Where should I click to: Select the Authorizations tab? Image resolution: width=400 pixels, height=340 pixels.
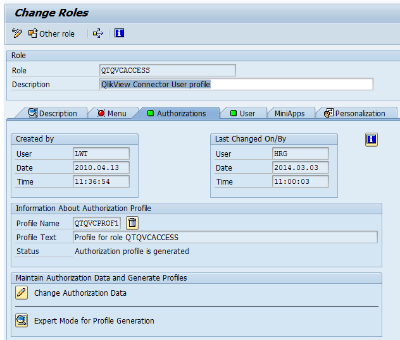[177, 113]
